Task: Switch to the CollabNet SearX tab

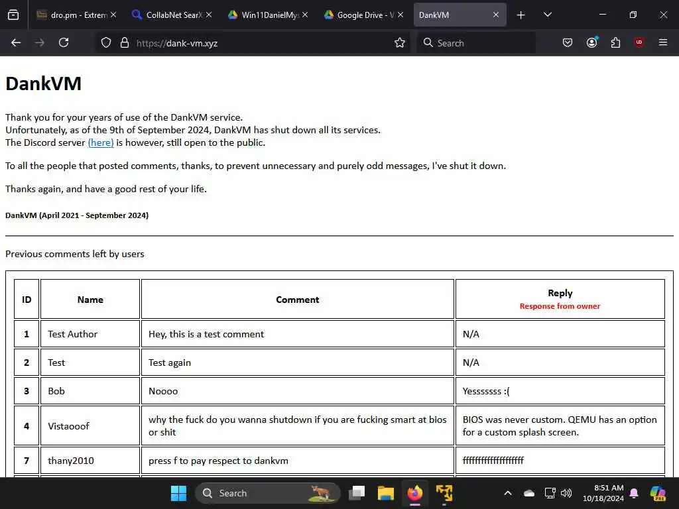Action: tap(173, 15)
